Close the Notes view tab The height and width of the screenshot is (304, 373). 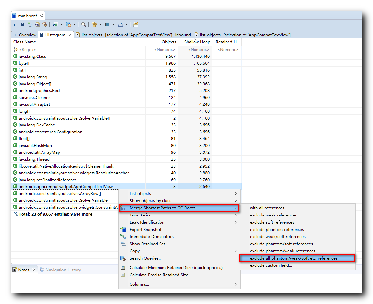[34, 270]
